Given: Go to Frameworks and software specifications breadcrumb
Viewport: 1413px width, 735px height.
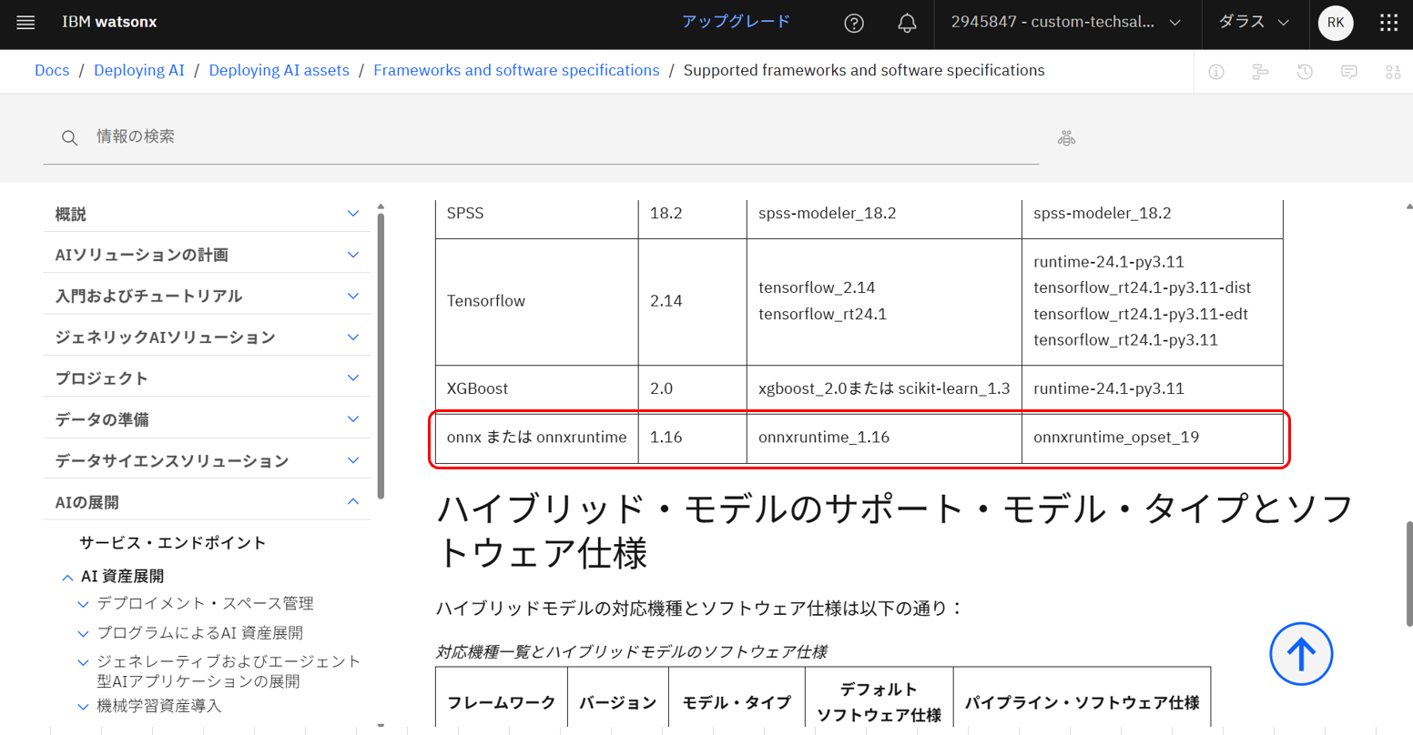Looking at the screenshot, I should tap(516, 71).
